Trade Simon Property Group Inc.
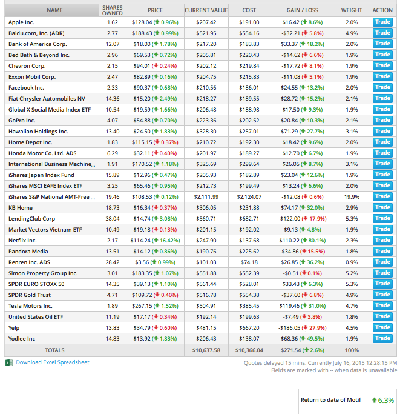The image size is (400, 414). (382, 273)
